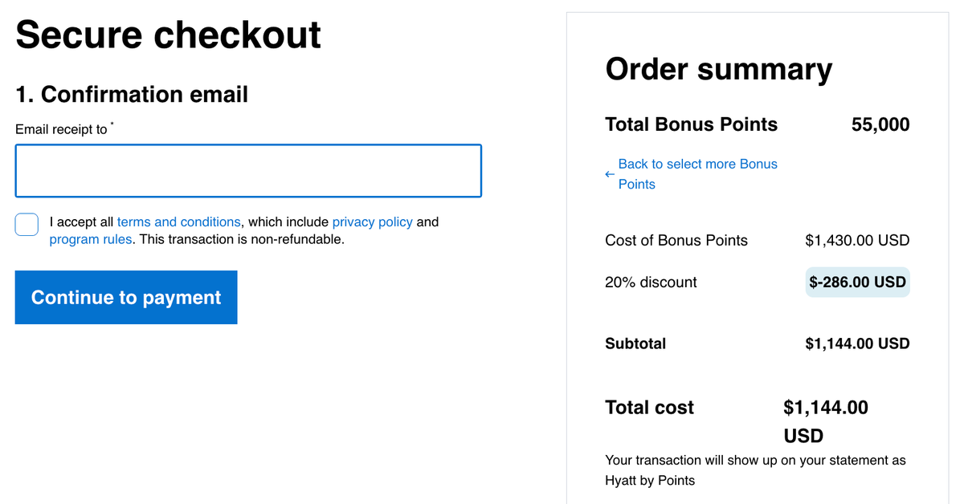Open the privacy policy link
Image resolution: width=964 pixels, height=504 pixels.
click(372, 222)
